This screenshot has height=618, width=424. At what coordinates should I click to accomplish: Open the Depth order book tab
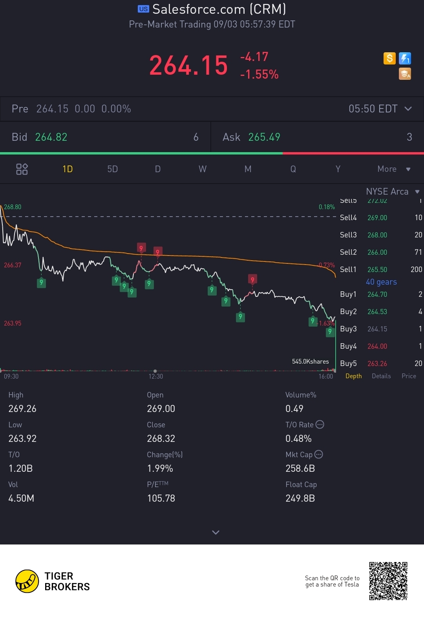coord(354,376)
